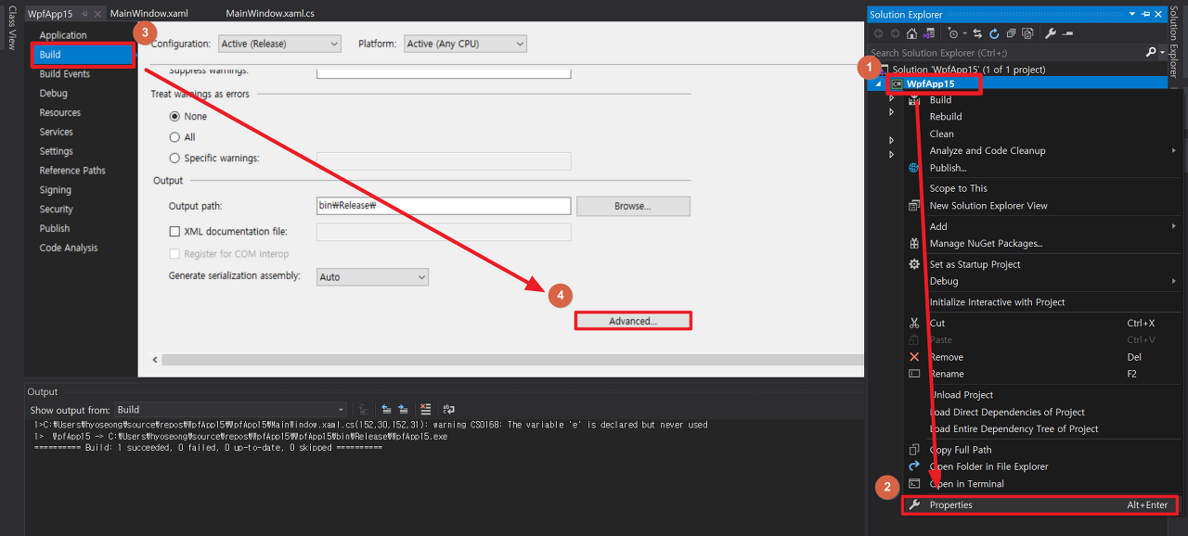Click the wrench Properties icon in Solution Explorer toolbar
Image resolution: width=1188 pixels, height=536 pixels.
coord(1051,33)
